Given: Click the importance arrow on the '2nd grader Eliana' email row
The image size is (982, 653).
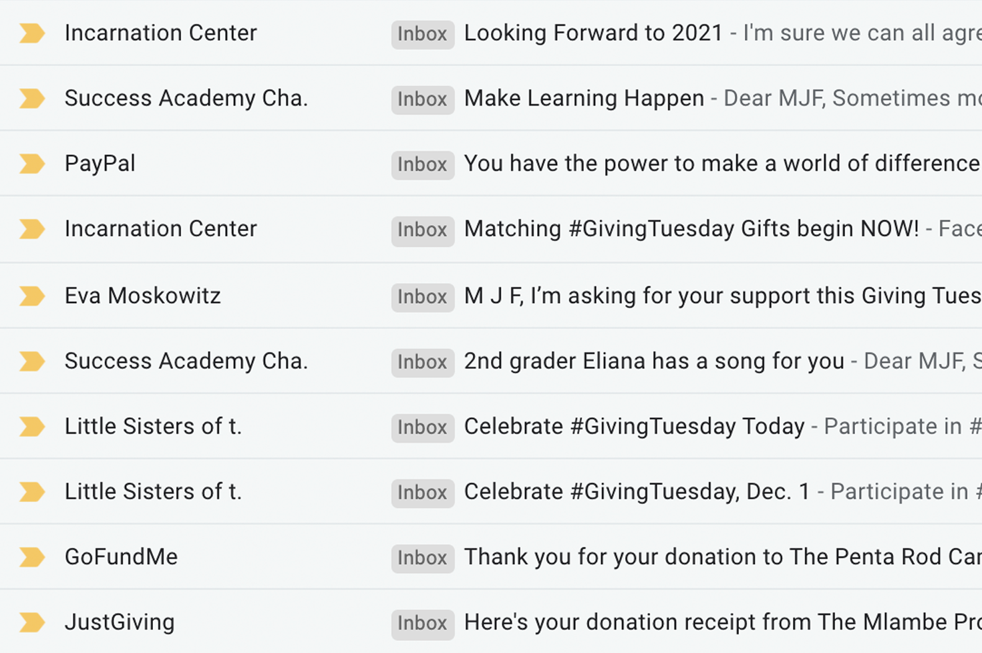Looking at the screenshot, I should (x=31, y=361).
